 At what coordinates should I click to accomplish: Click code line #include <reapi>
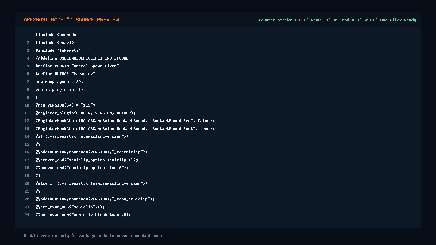click(x=54, y=43)
